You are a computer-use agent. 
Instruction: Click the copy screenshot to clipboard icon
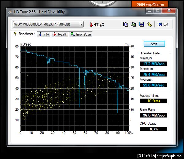(x=133, y=24)
